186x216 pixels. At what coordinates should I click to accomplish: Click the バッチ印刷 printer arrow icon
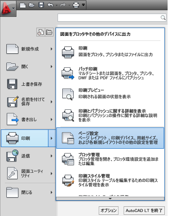[68, 73]
